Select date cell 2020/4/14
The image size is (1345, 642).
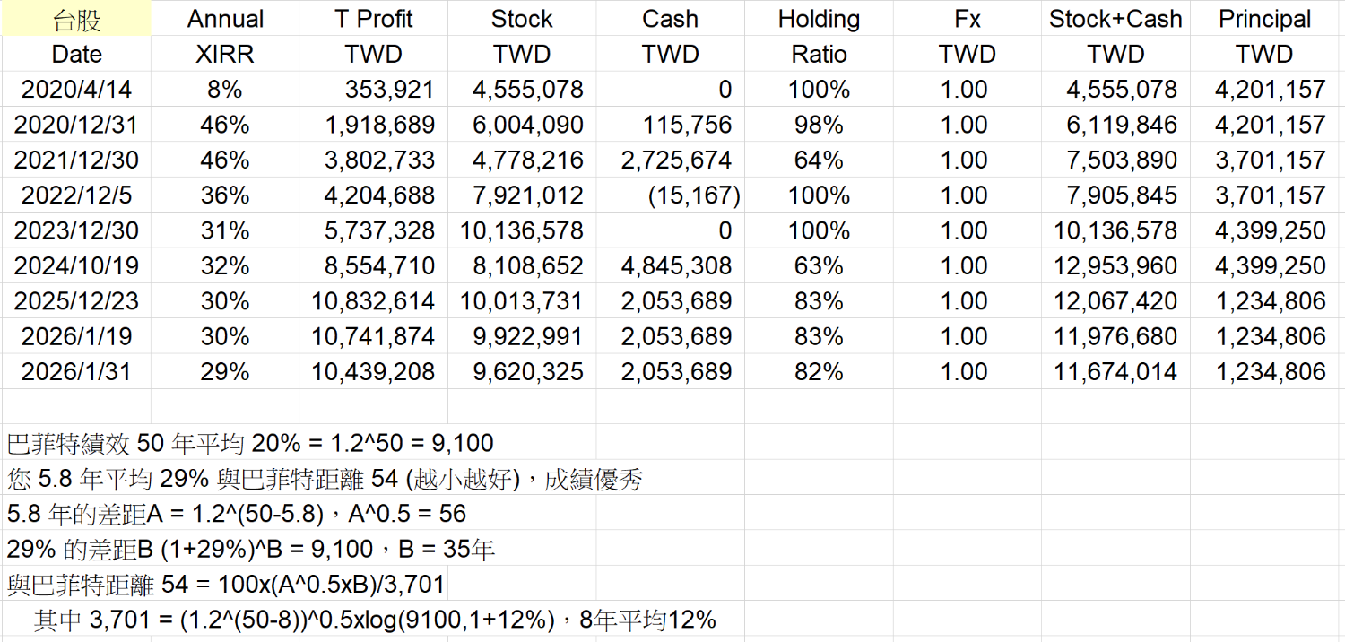pyautogui.click(x=77, y=90)
